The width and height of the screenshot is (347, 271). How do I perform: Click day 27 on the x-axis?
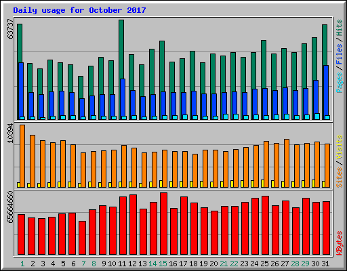pyautogui.click(x=285, y=264)
